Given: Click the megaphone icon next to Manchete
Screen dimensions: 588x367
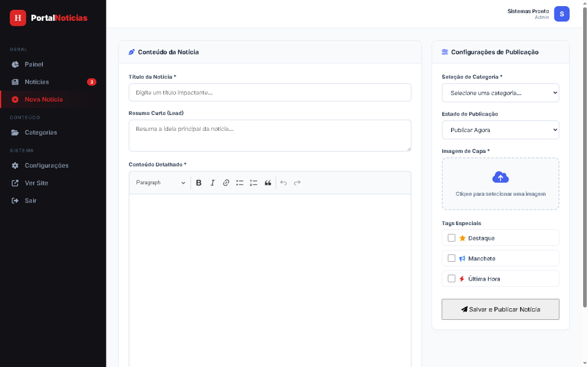Looking at the screenshot, I should [x=462, y=258].
